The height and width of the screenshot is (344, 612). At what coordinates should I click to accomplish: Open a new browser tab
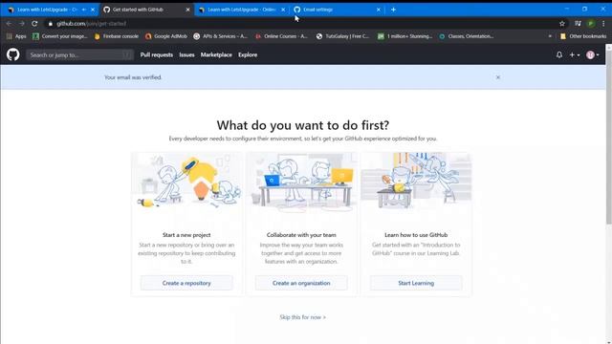tap(393, 10)
